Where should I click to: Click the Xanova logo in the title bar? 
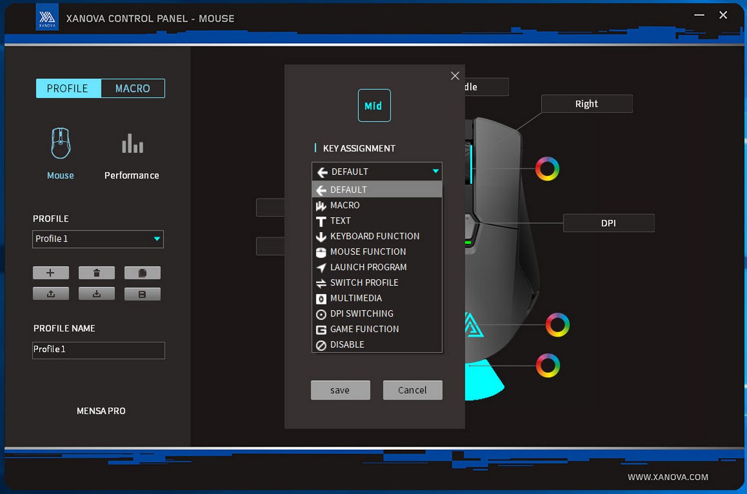pos(47,17)
